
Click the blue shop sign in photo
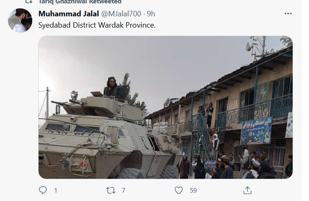(257, 131)
